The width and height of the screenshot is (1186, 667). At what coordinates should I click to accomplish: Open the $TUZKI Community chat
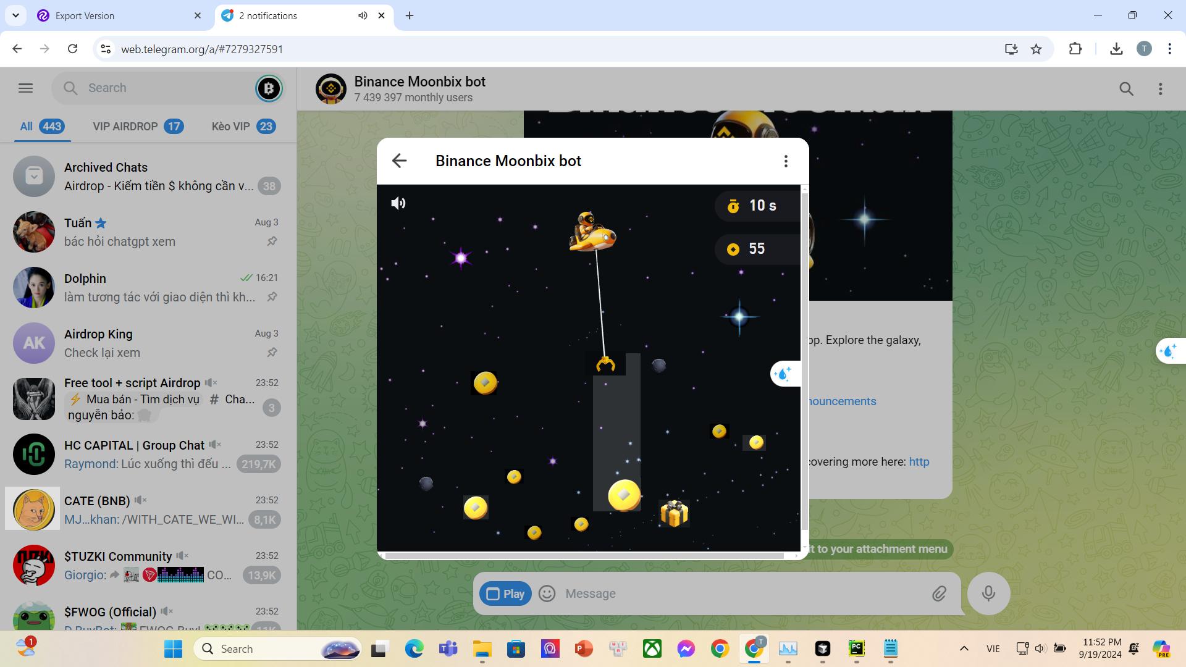pyautogui.click(x=148, y=566)
